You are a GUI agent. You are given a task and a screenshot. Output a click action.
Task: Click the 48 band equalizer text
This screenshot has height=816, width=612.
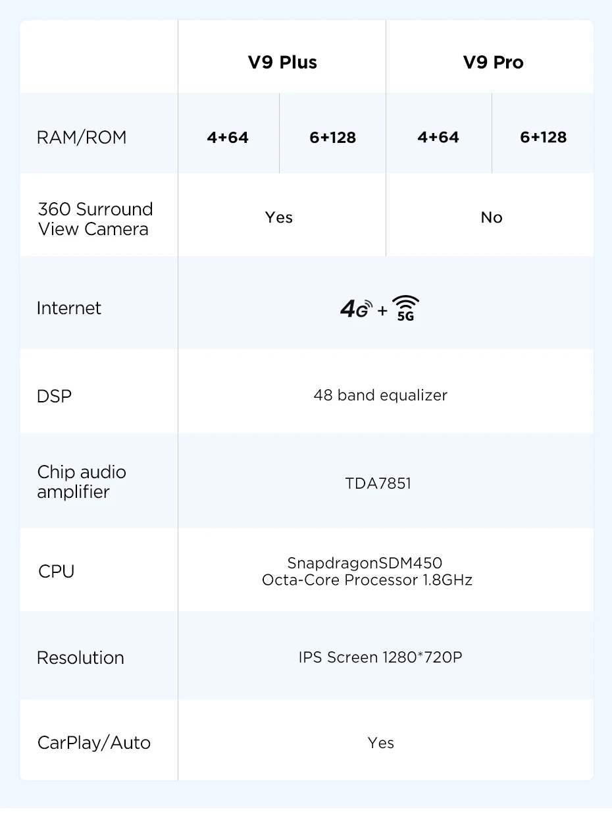click(380, 395)
